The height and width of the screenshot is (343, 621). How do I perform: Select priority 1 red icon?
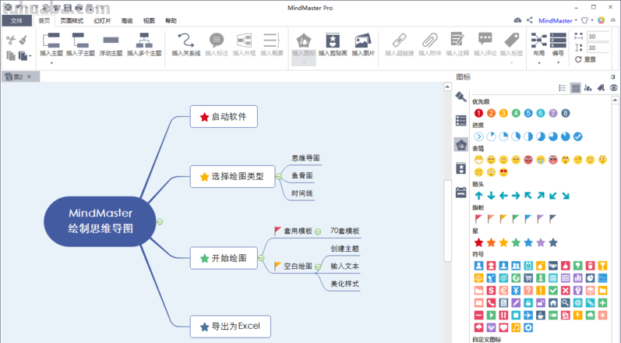pyautogui.click(x=478, y=113)
